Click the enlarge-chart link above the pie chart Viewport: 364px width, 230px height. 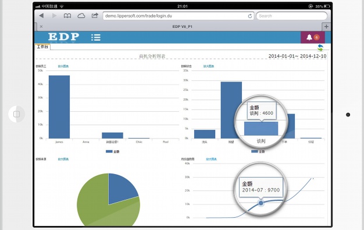(63, 160)
